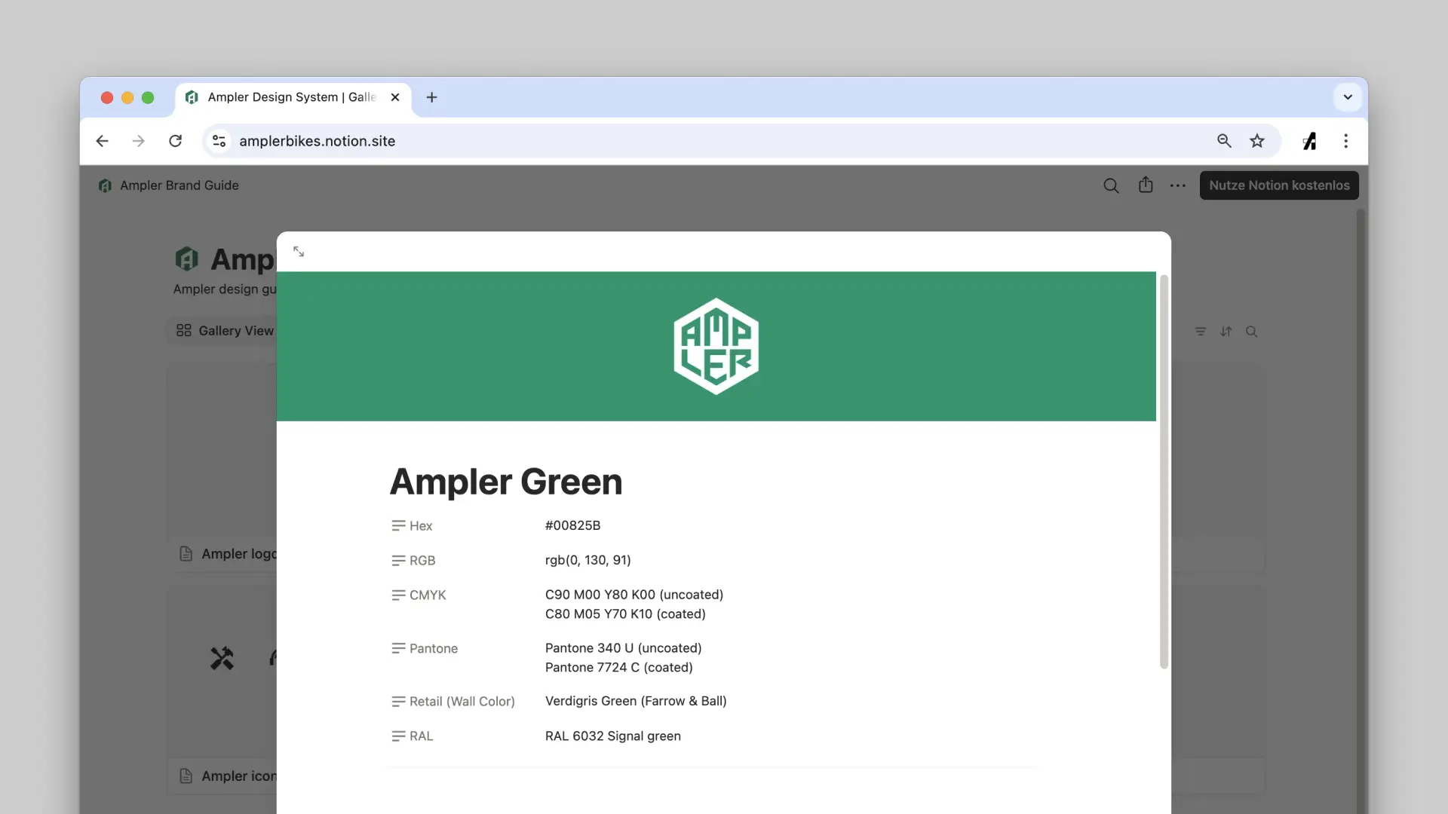Click the address bar URL field

[x=679, y=141]
